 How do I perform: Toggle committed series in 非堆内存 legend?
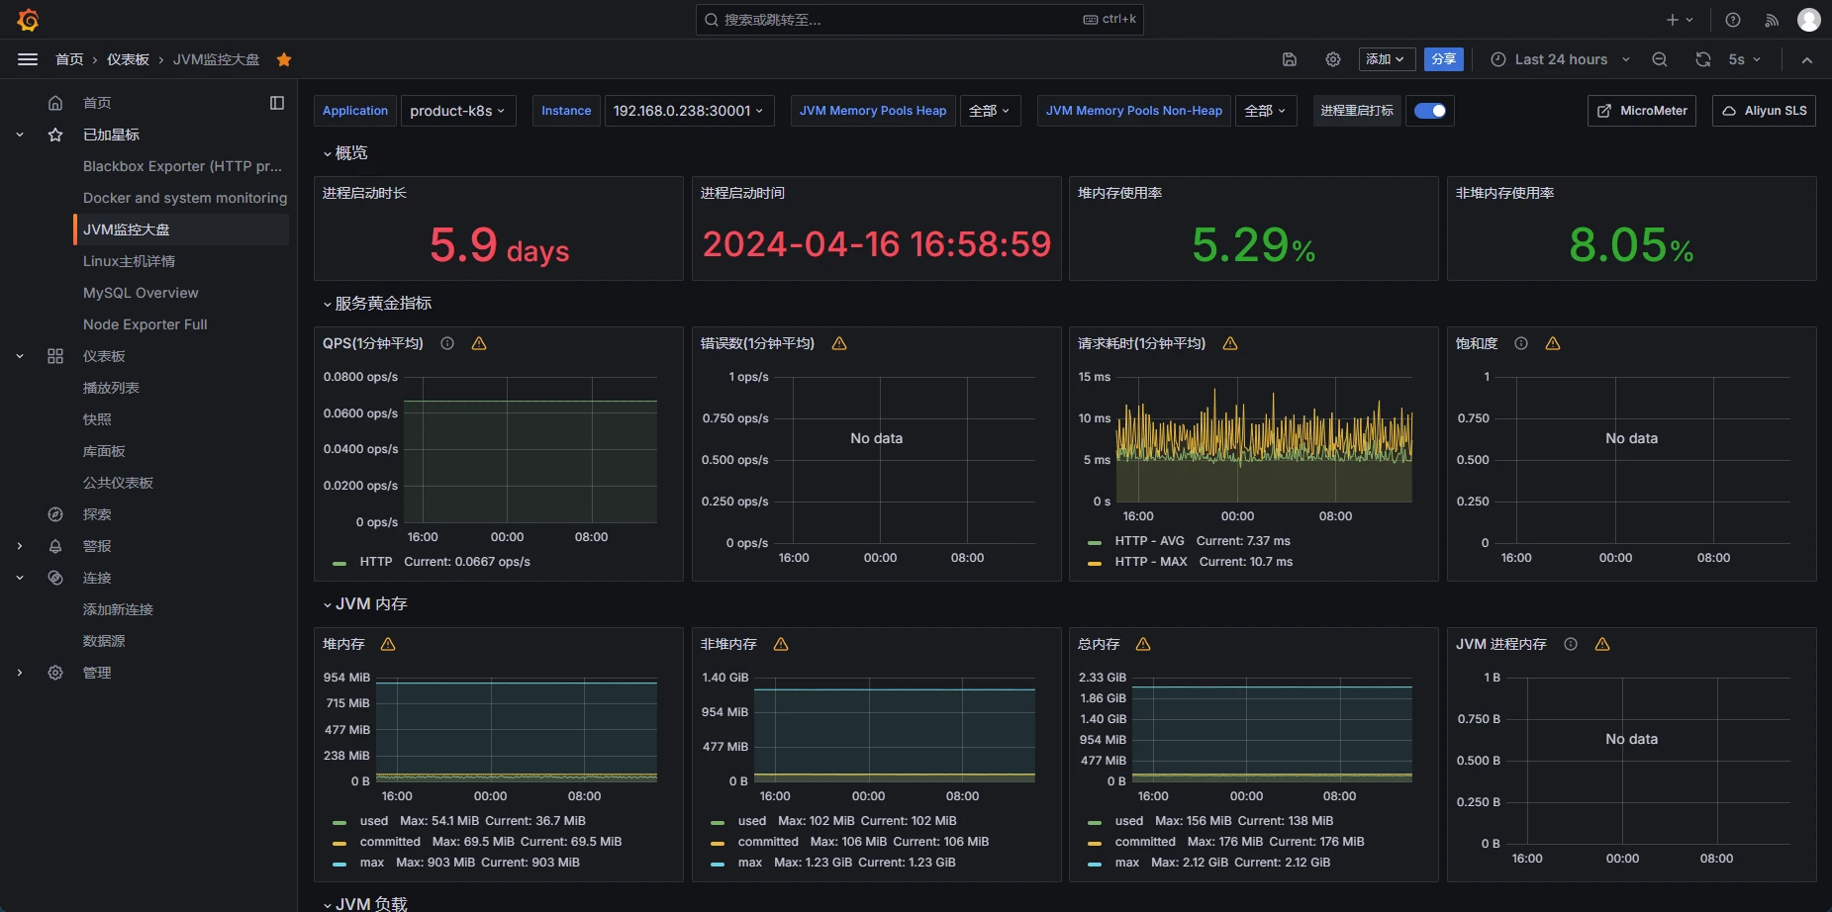(x=768, y=842)
